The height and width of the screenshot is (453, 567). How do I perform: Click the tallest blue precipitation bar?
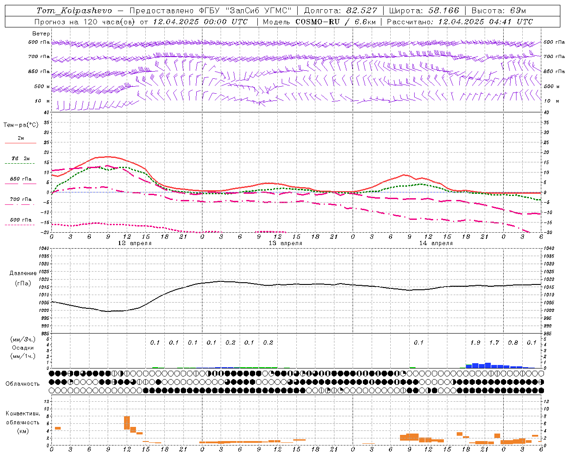coord(488,365)
